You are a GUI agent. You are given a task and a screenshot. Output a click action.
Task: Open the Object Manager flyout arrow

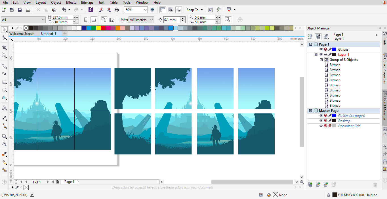(377, 35)
